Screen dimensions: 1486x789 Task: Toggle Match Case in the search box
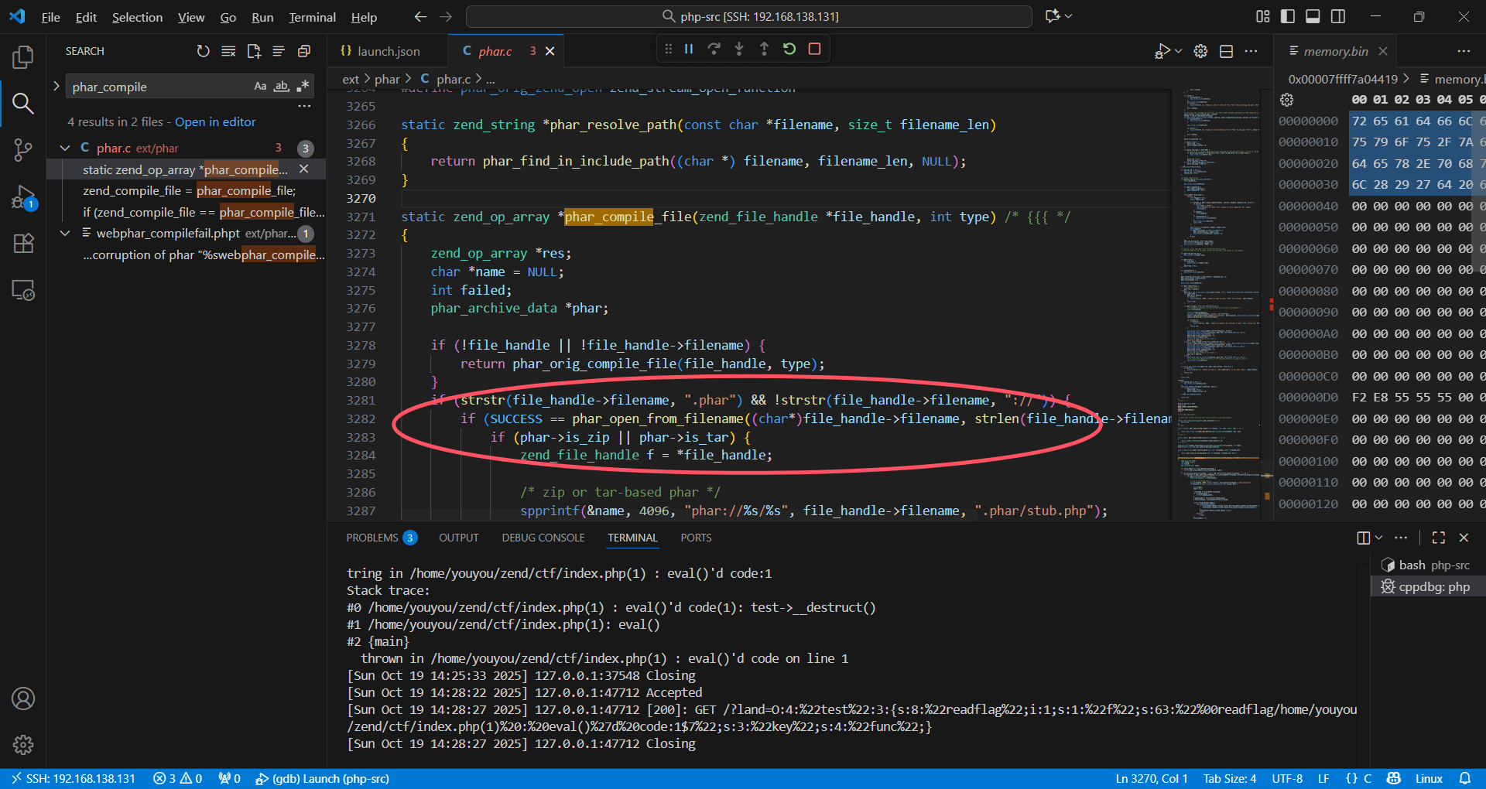(x=260, y=87)
